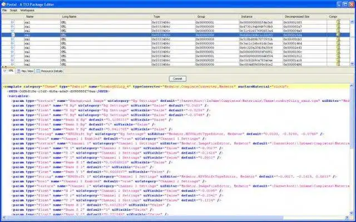
Task: Click the compressed icon of row 0x000002a7
Action: (338, 27)
